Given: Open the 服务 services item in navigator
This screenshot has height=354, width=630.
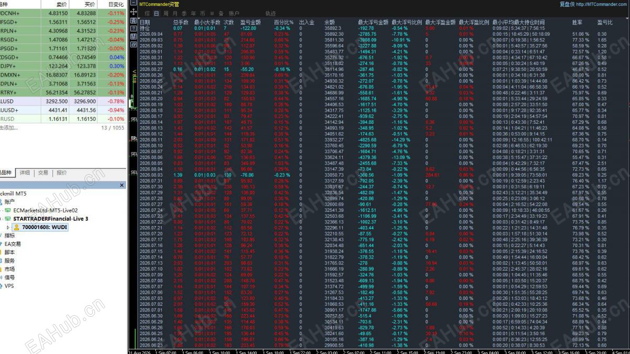Looking at the screenshot, I should (x=9, y=261).
